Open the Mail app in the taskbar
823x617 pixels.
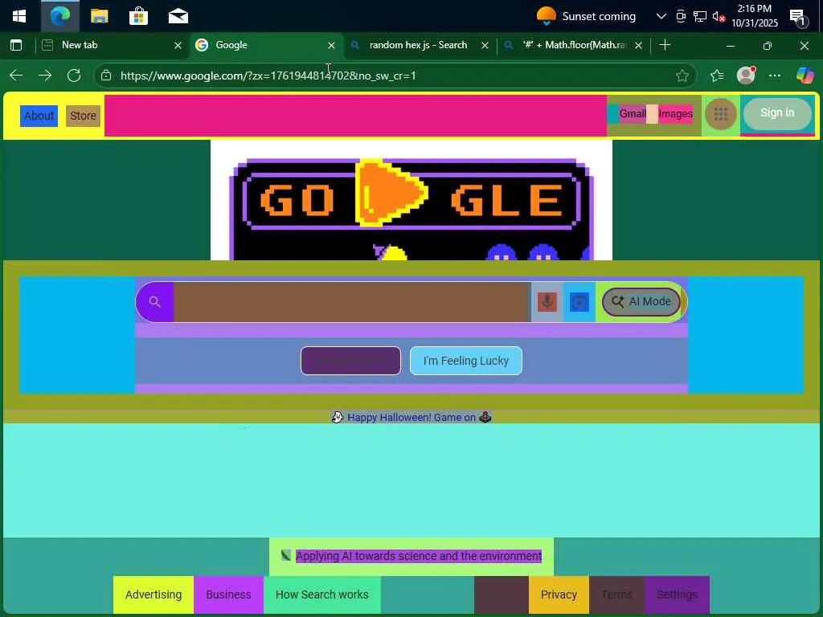(x=178, y=16)
